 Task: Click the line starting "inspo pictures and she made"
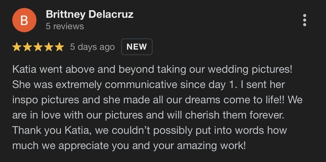click(157, 100)
